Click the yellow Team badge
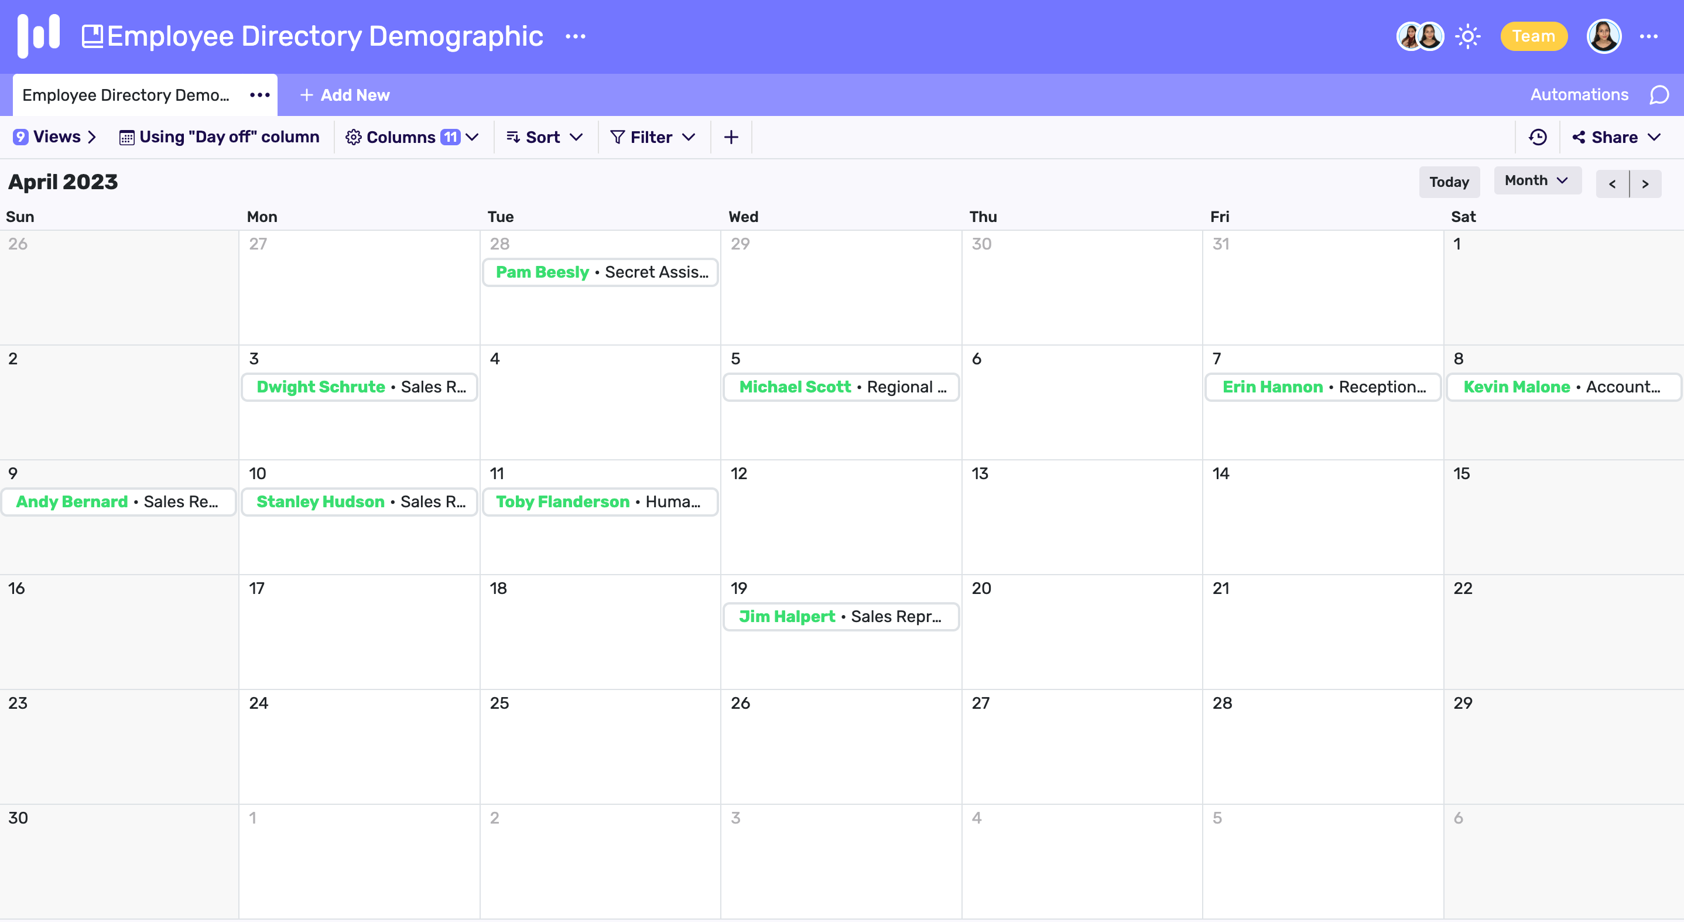 coord(1533,36)
